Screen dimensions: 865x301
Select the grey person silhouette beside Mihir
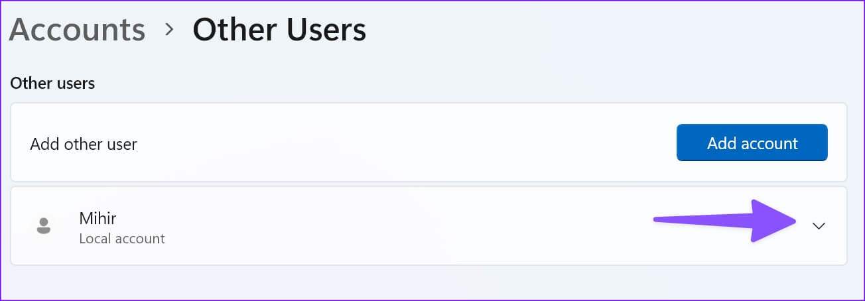tap(43, 225)
